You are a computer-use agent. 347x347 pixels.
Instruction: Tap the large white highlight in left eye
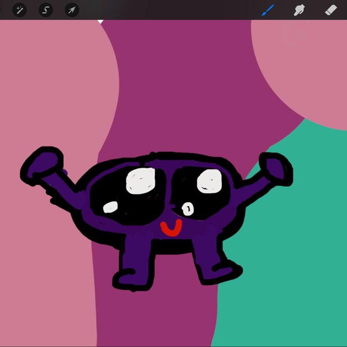coord(141,180)
